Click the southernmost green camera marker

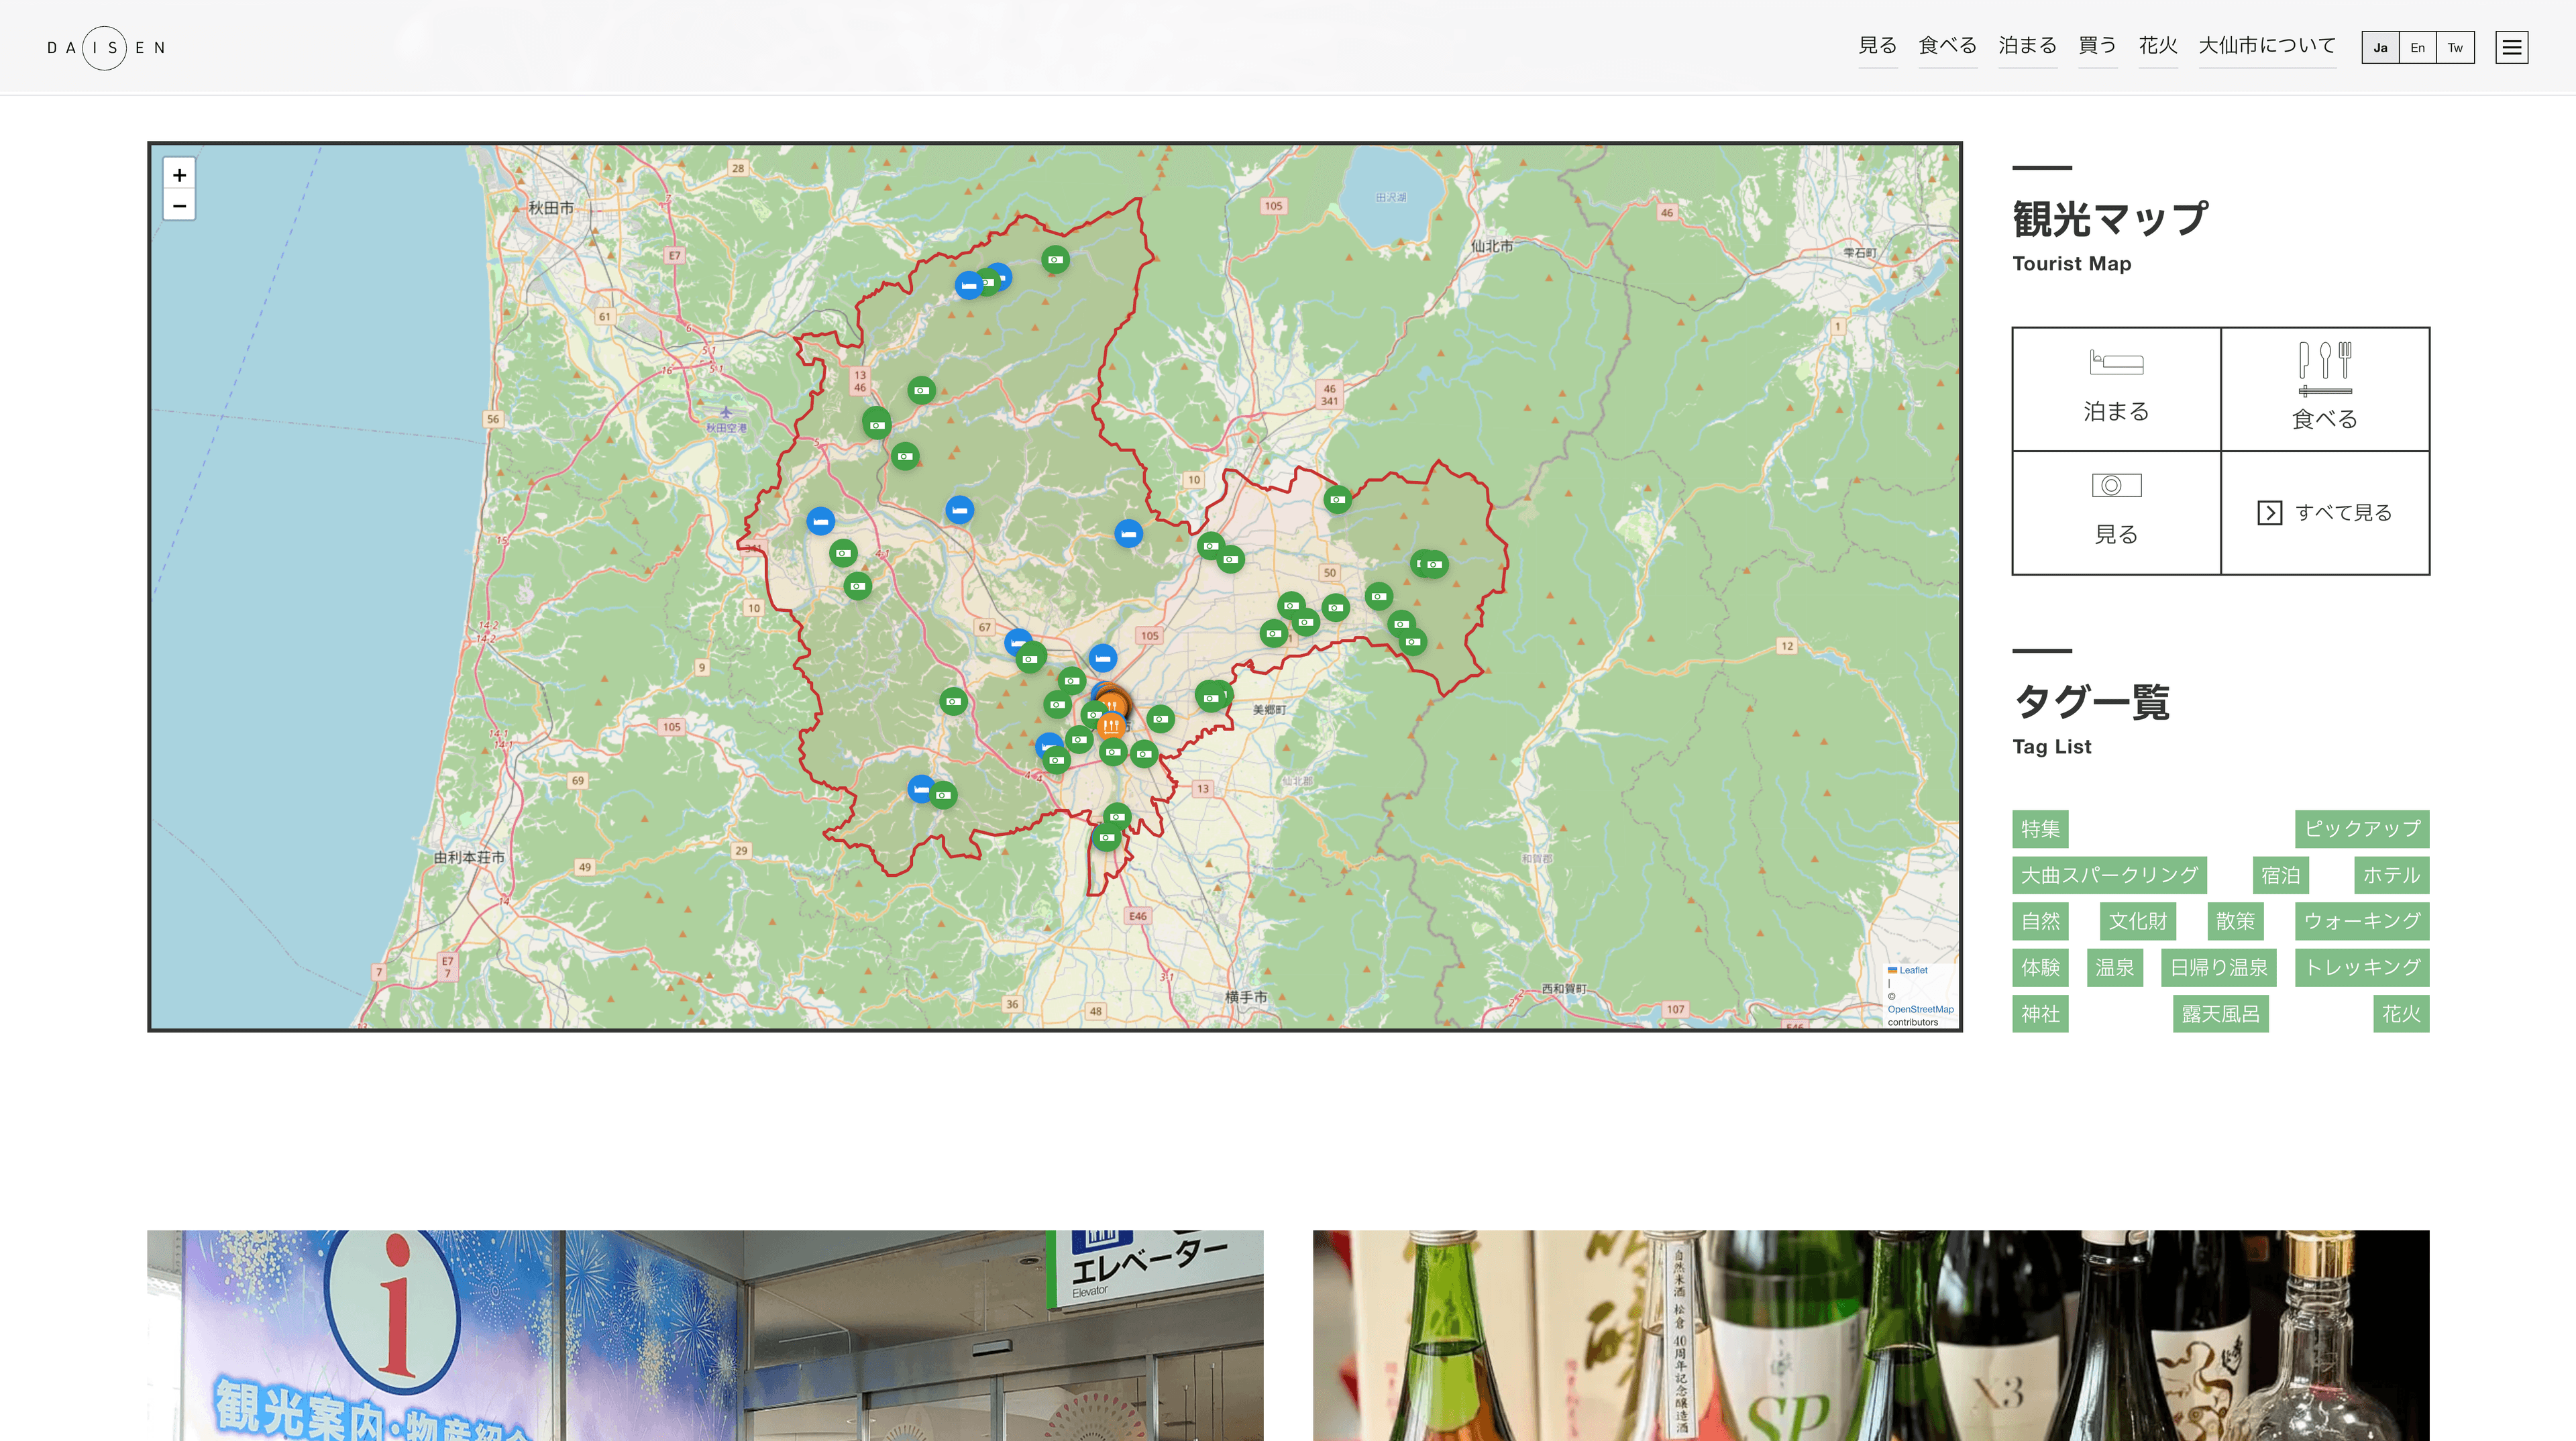point(1106,837)
